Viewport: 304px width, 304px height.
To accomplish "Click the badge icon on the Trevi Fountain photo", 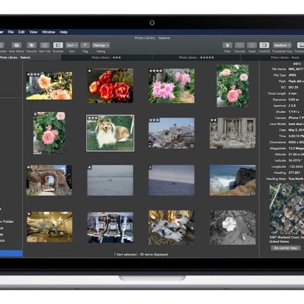I will point(253,146).
